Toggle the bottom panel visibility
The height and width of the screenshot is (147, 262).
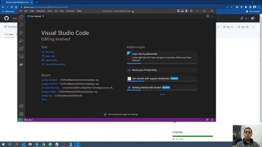click(x=183, y=11)
